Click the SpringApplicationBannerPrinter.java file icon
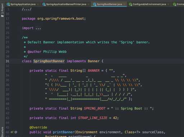This screenshot has height=137, width=184. (x=44, y=4)
